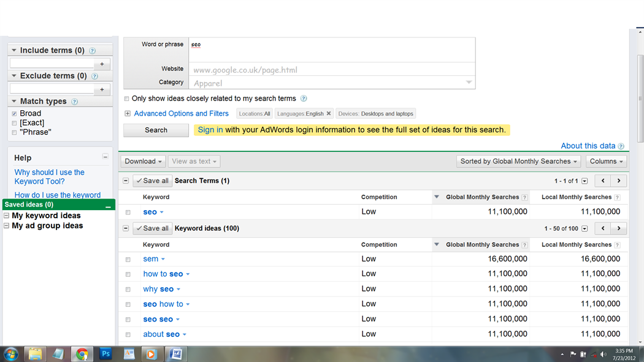Switch to Chrome in taskbar
This screenshot has height=362, width=644.
(82, 354)
